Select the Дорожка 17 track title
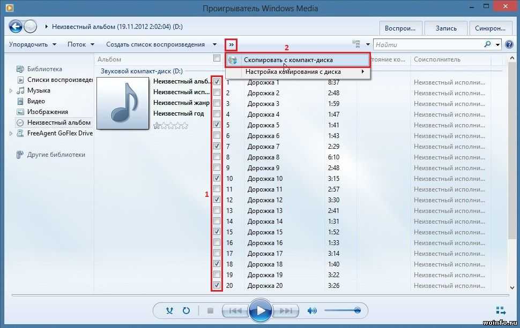The height and width of the screenshot is (328, 520). (265, 254)
